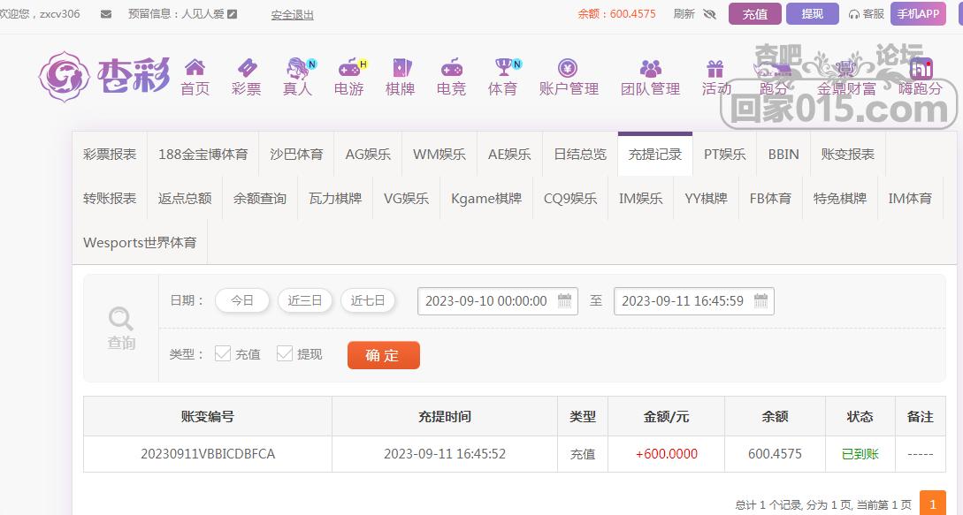Open end date calendar icon
Screen dimensions: 963x515
760,300
